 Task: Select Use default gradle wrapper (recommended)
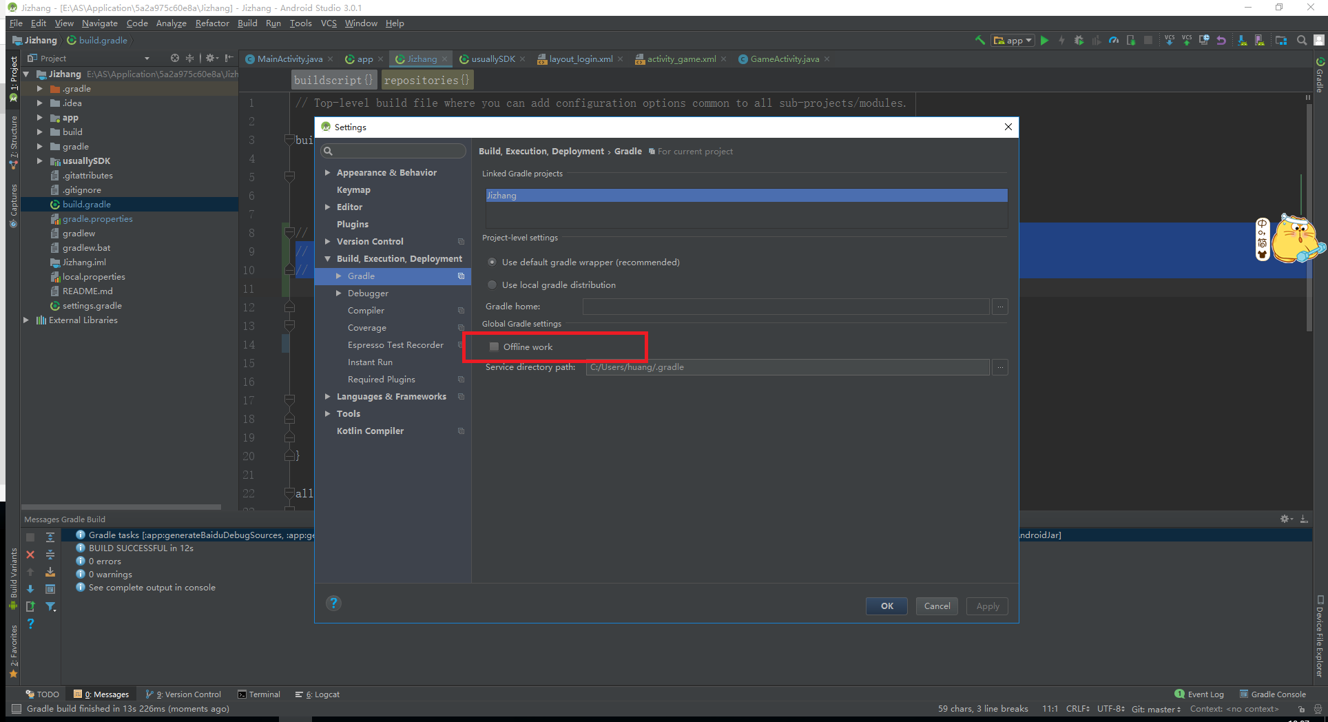click(492, 262)
